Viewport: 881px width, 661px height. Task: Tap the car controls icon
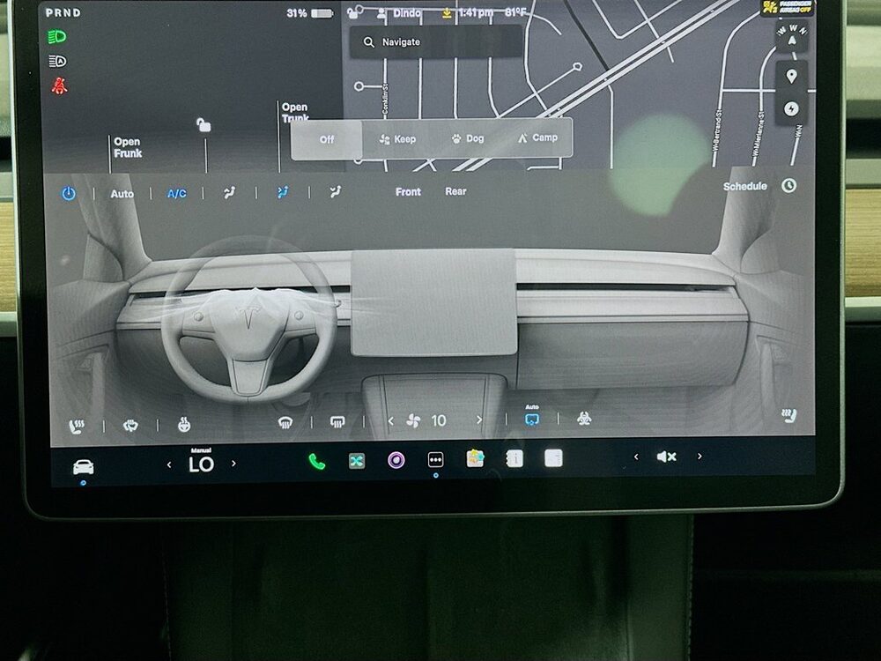[x=84, y=467]
